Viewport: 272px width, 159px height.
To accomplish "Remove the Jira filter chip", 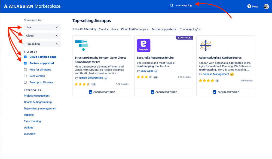I will point(117,29).
